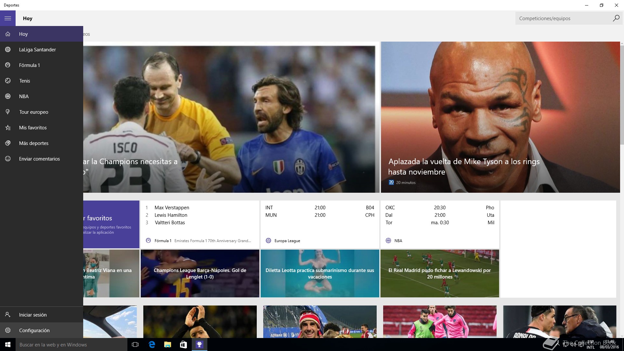624x351 pixels.
Task: Click the Competiciones/equipos search field
Action: (562, 18)
